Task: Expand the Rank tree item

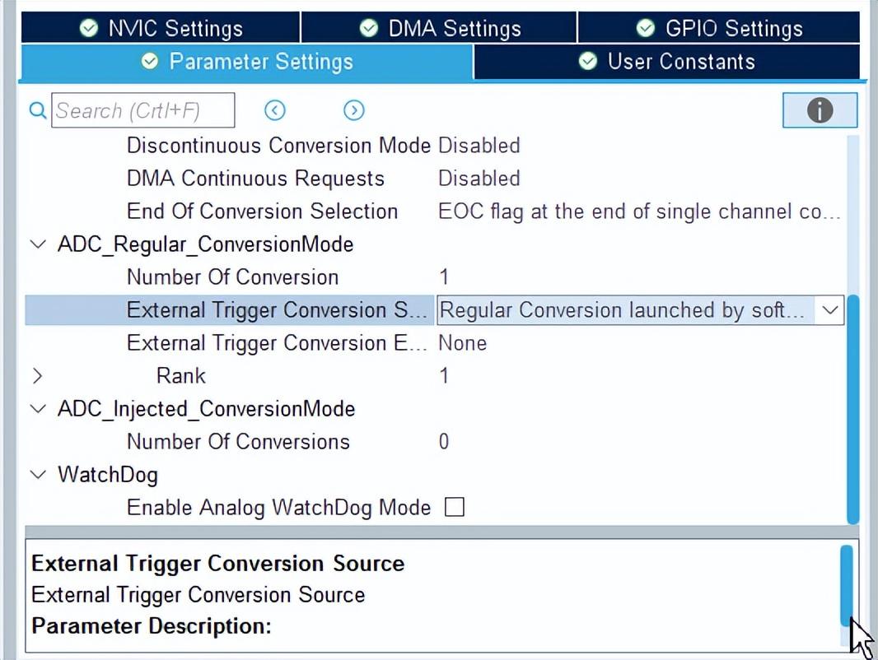Action: [38, 376]
